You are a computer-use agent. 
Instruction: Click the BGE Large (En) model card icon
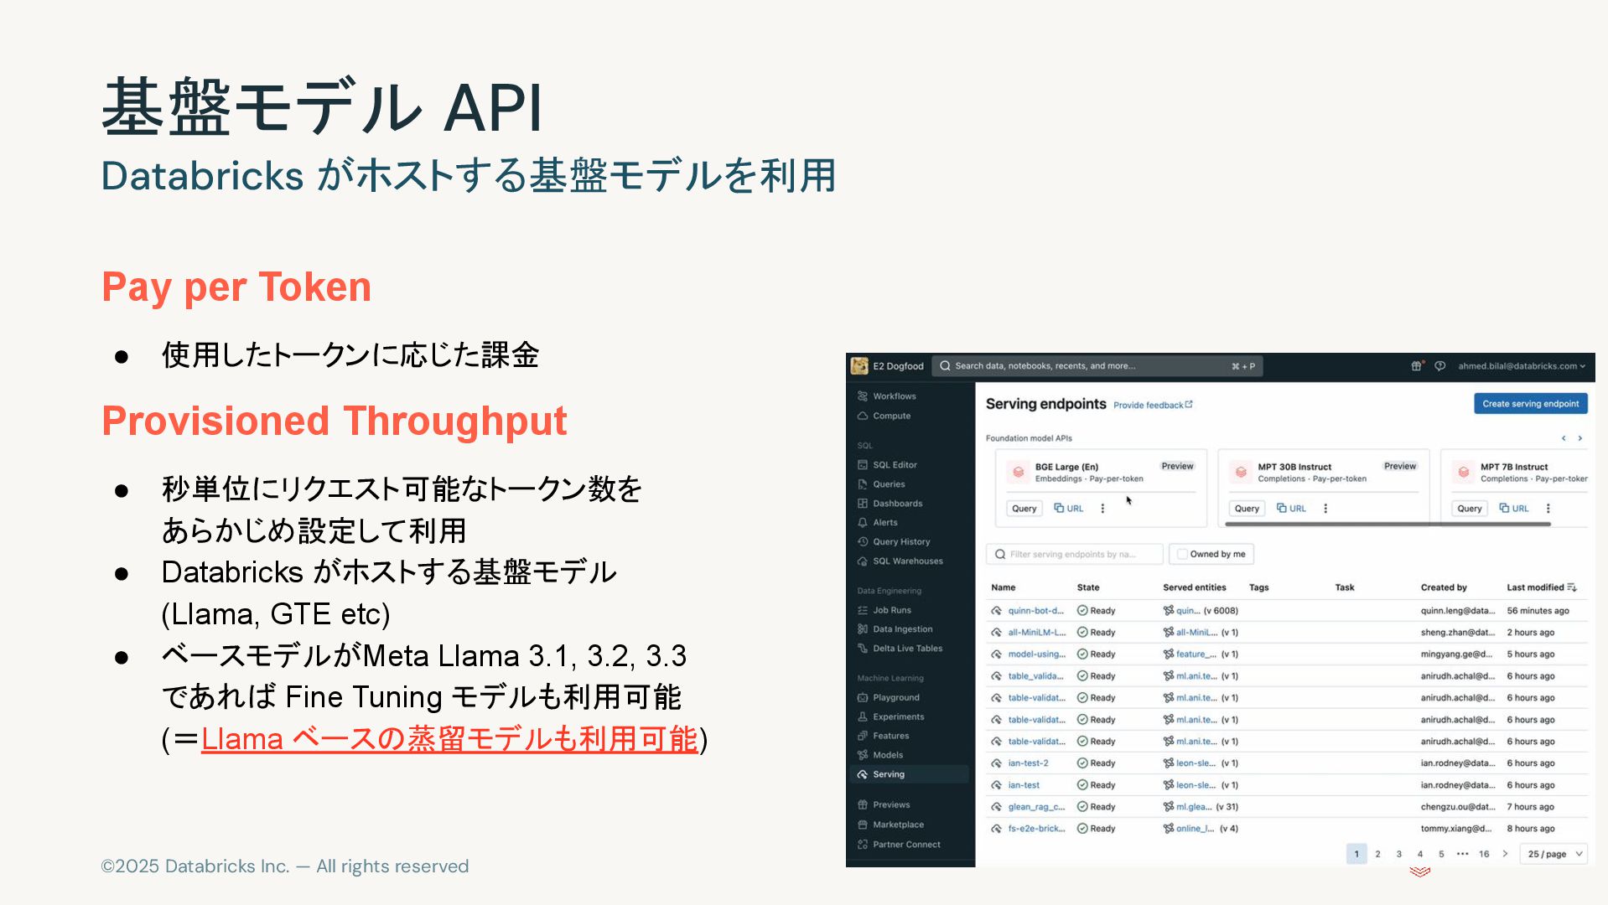(1018, 473)
